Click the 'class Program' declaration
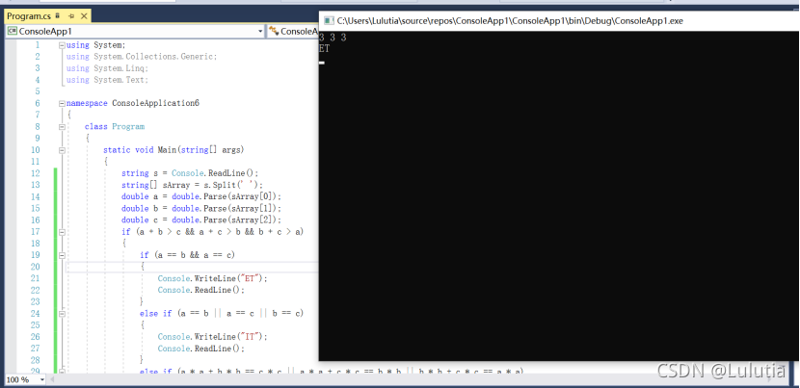Screen dimensions: 800x388 [115, 126]
